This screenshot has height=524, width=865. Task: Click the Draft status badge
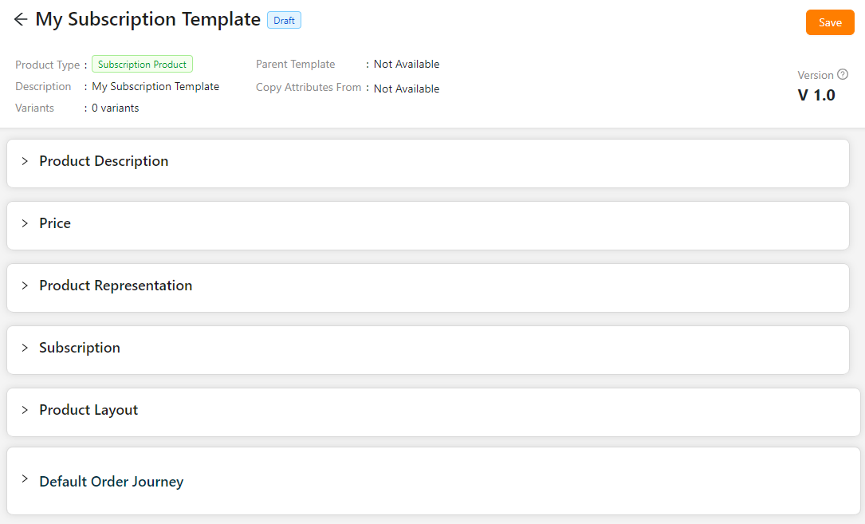284,21
